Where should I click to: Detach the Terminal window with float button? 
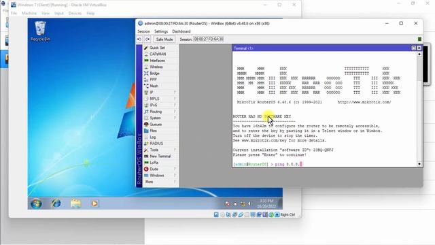pos(414,48)
